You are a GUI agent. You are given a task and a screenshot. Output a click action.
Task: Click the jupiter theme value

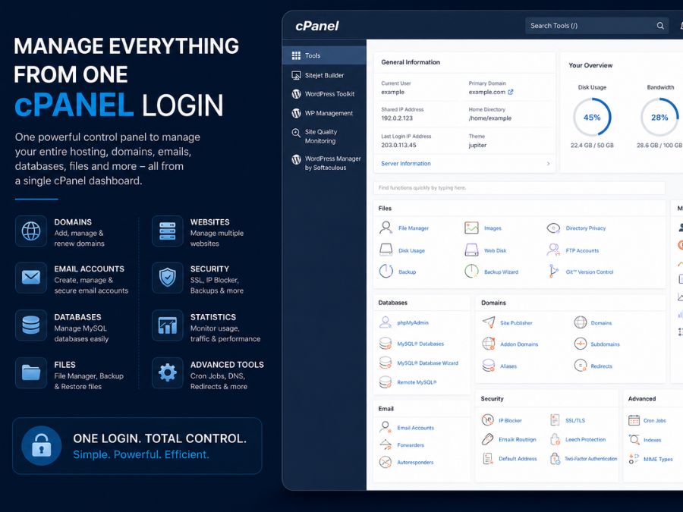477,145
